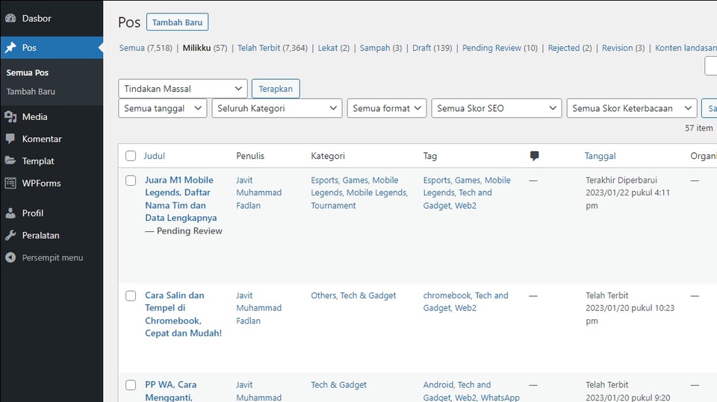
Task: Sort the table by Tanggal column
Action: click(x=600, y=156)
